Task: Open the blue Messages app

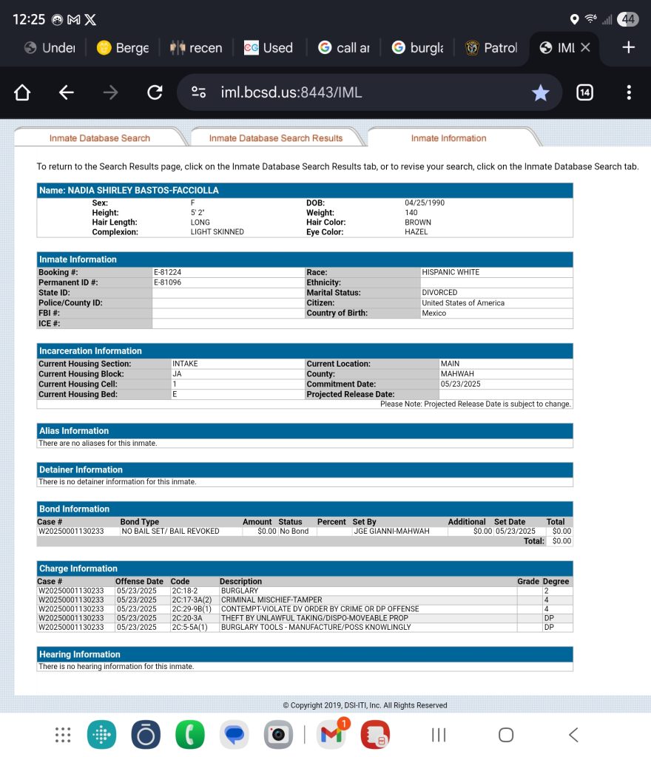Action: [235, 735]
